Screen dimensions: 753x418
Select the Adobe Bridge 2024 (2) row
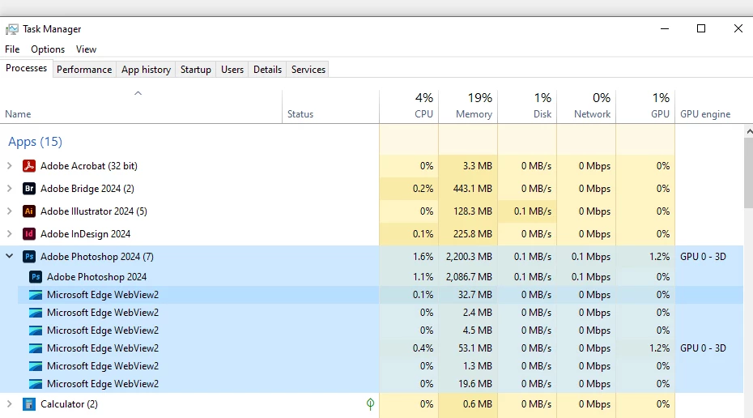[x=372, y=188]
